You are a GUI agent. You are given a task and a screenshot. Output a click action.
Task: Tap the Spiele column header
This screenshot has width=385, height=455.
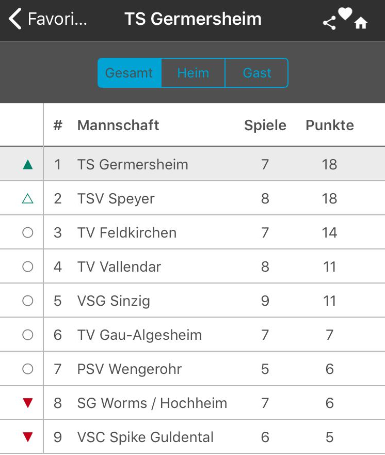click(265, 125)
